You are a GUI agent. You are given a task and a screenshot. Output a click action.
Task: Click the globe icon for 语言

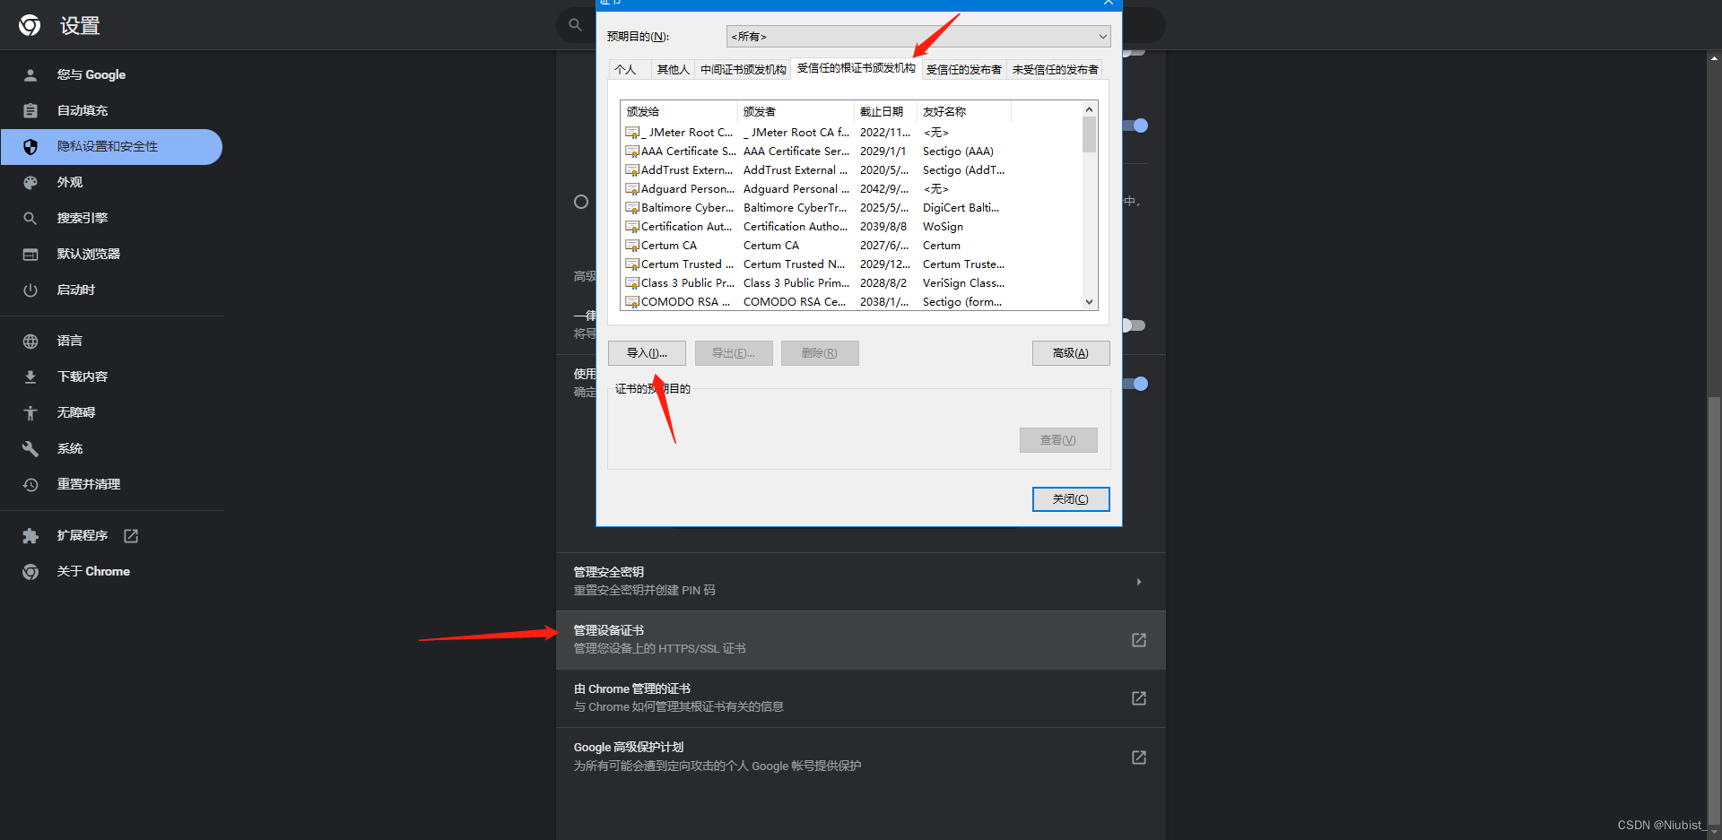(30, 341)
